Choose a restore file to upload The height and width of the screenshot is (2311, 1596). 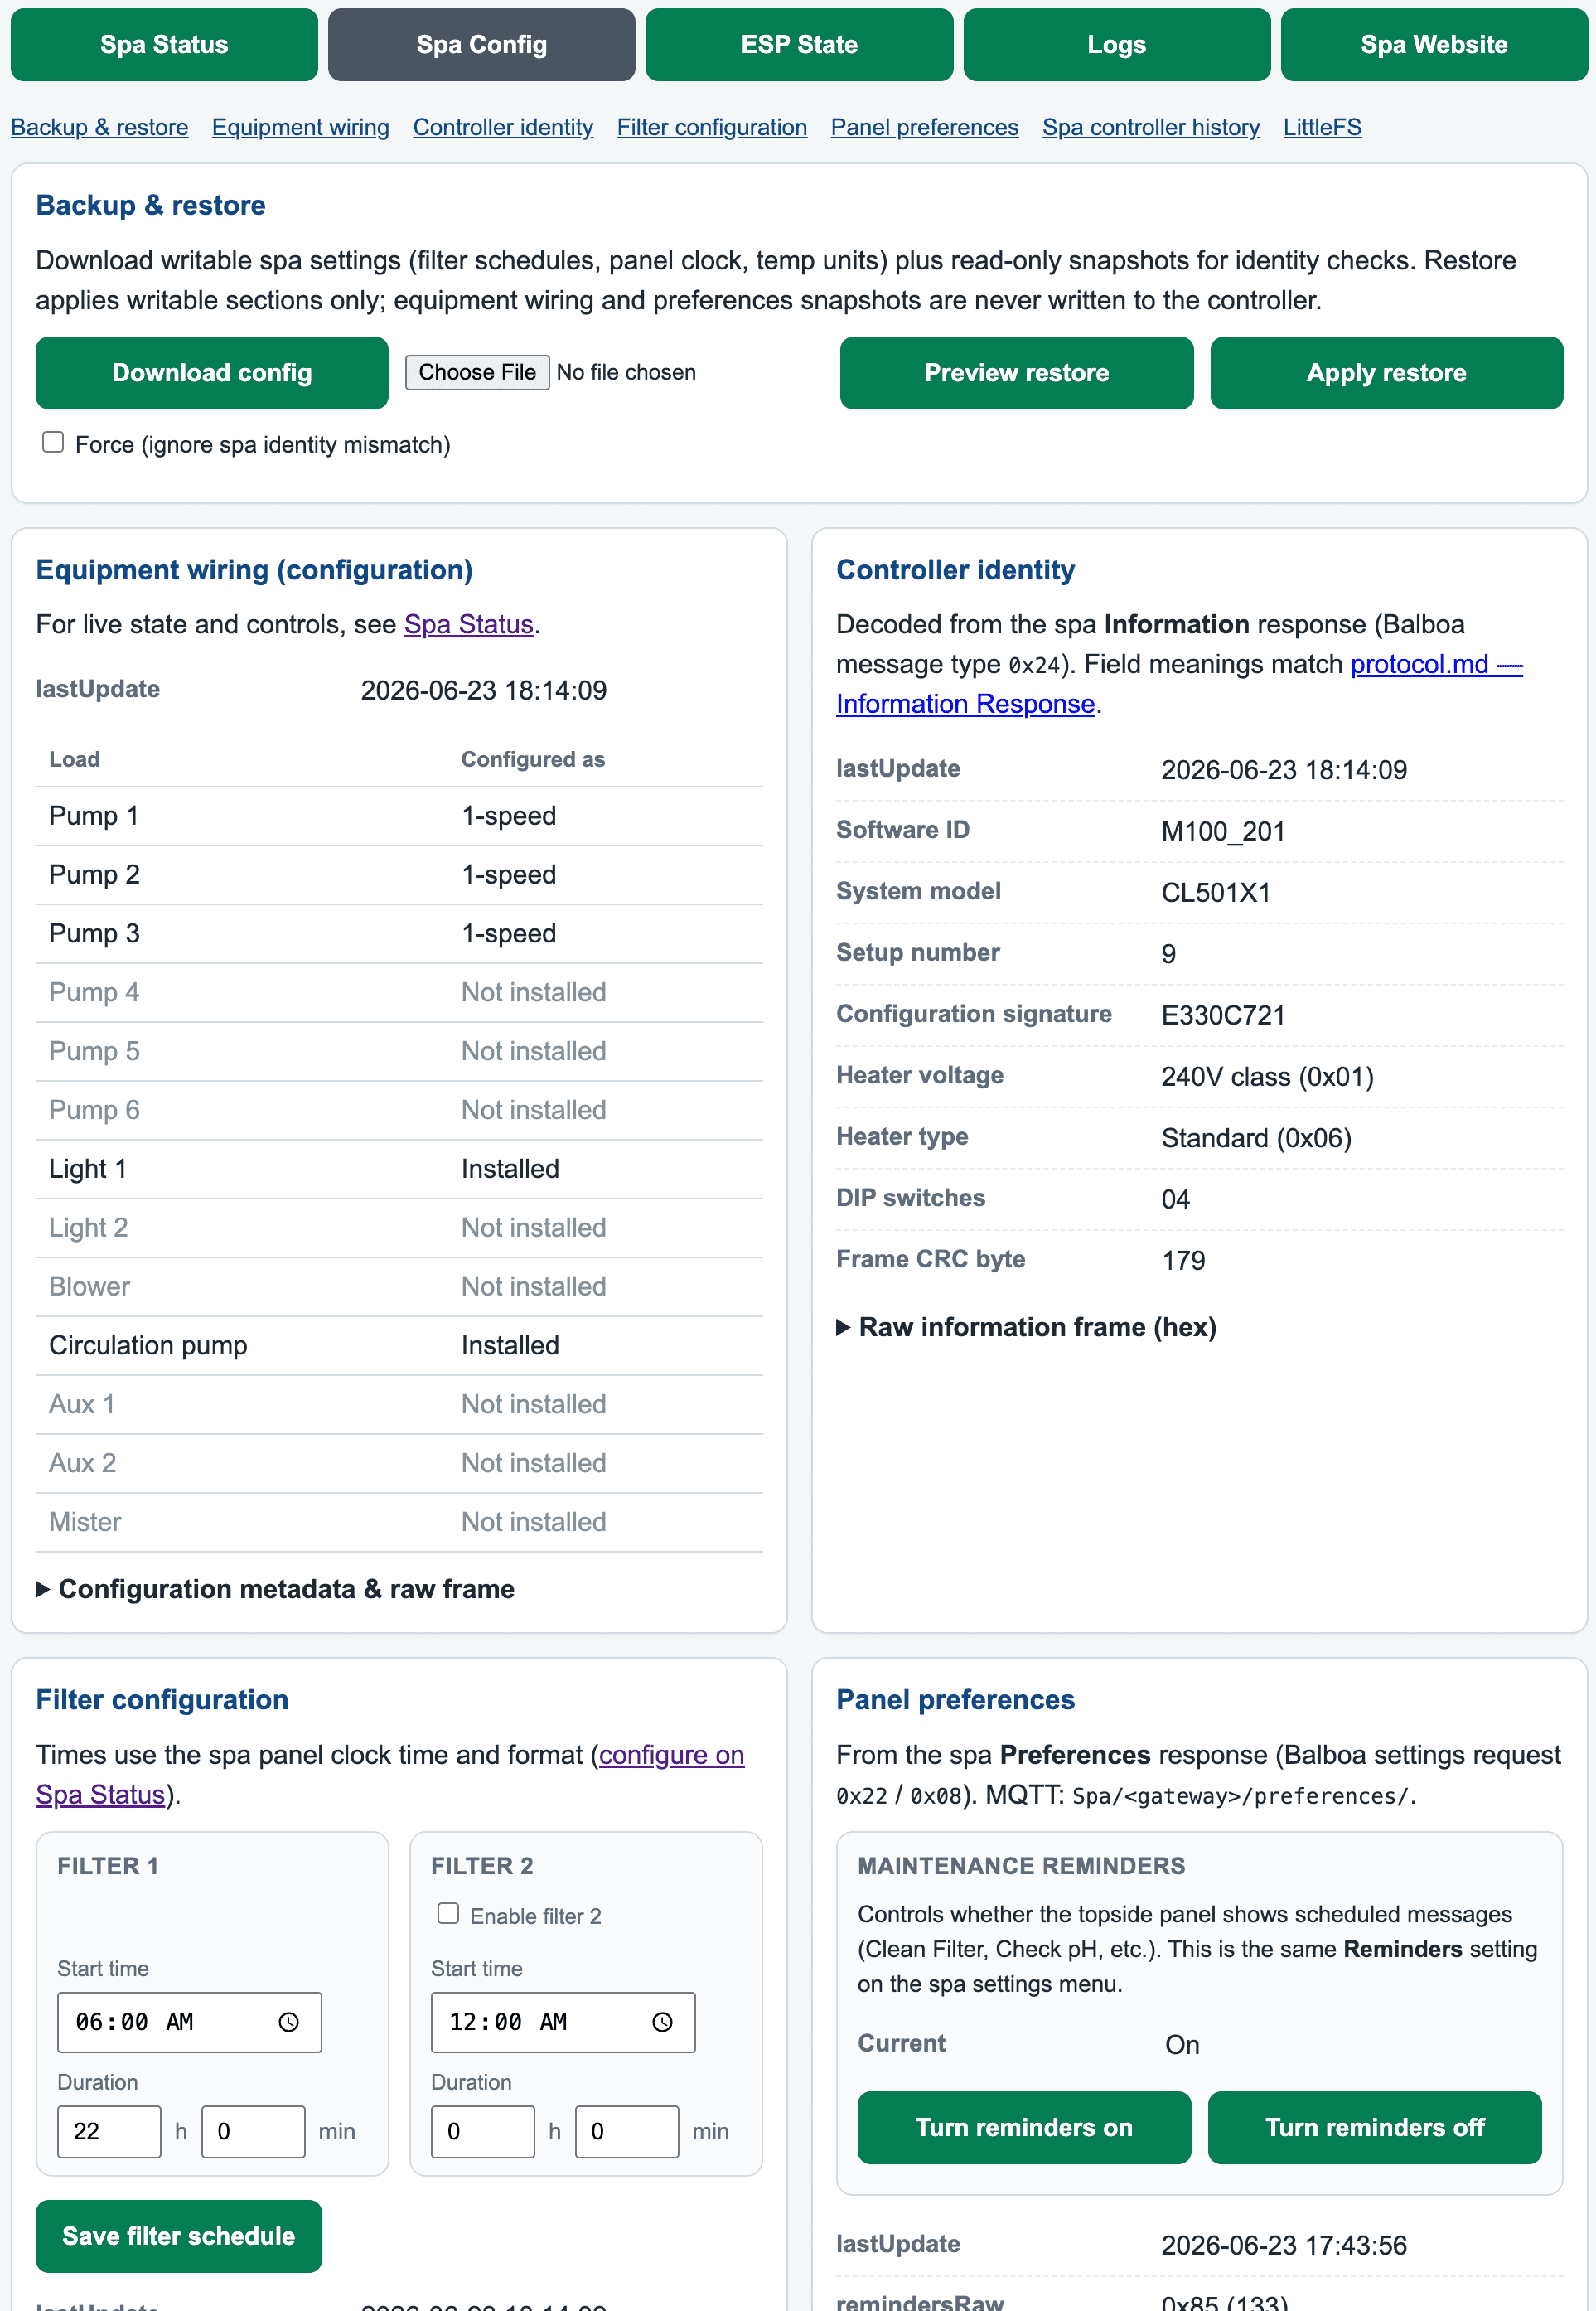[477, 372]
